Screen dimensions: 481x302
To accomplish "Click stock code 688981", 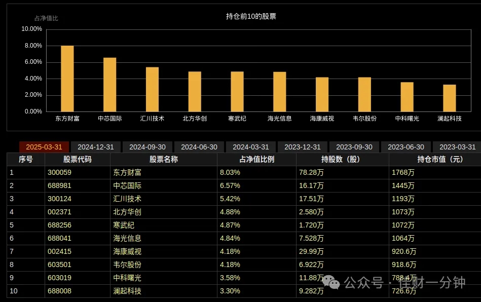I will click(x=59, y=185).
